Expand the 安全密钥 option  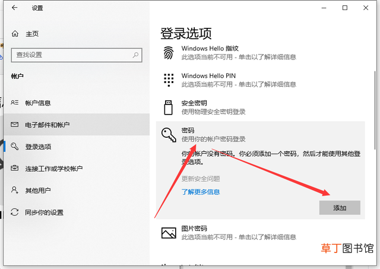[260, 107]
